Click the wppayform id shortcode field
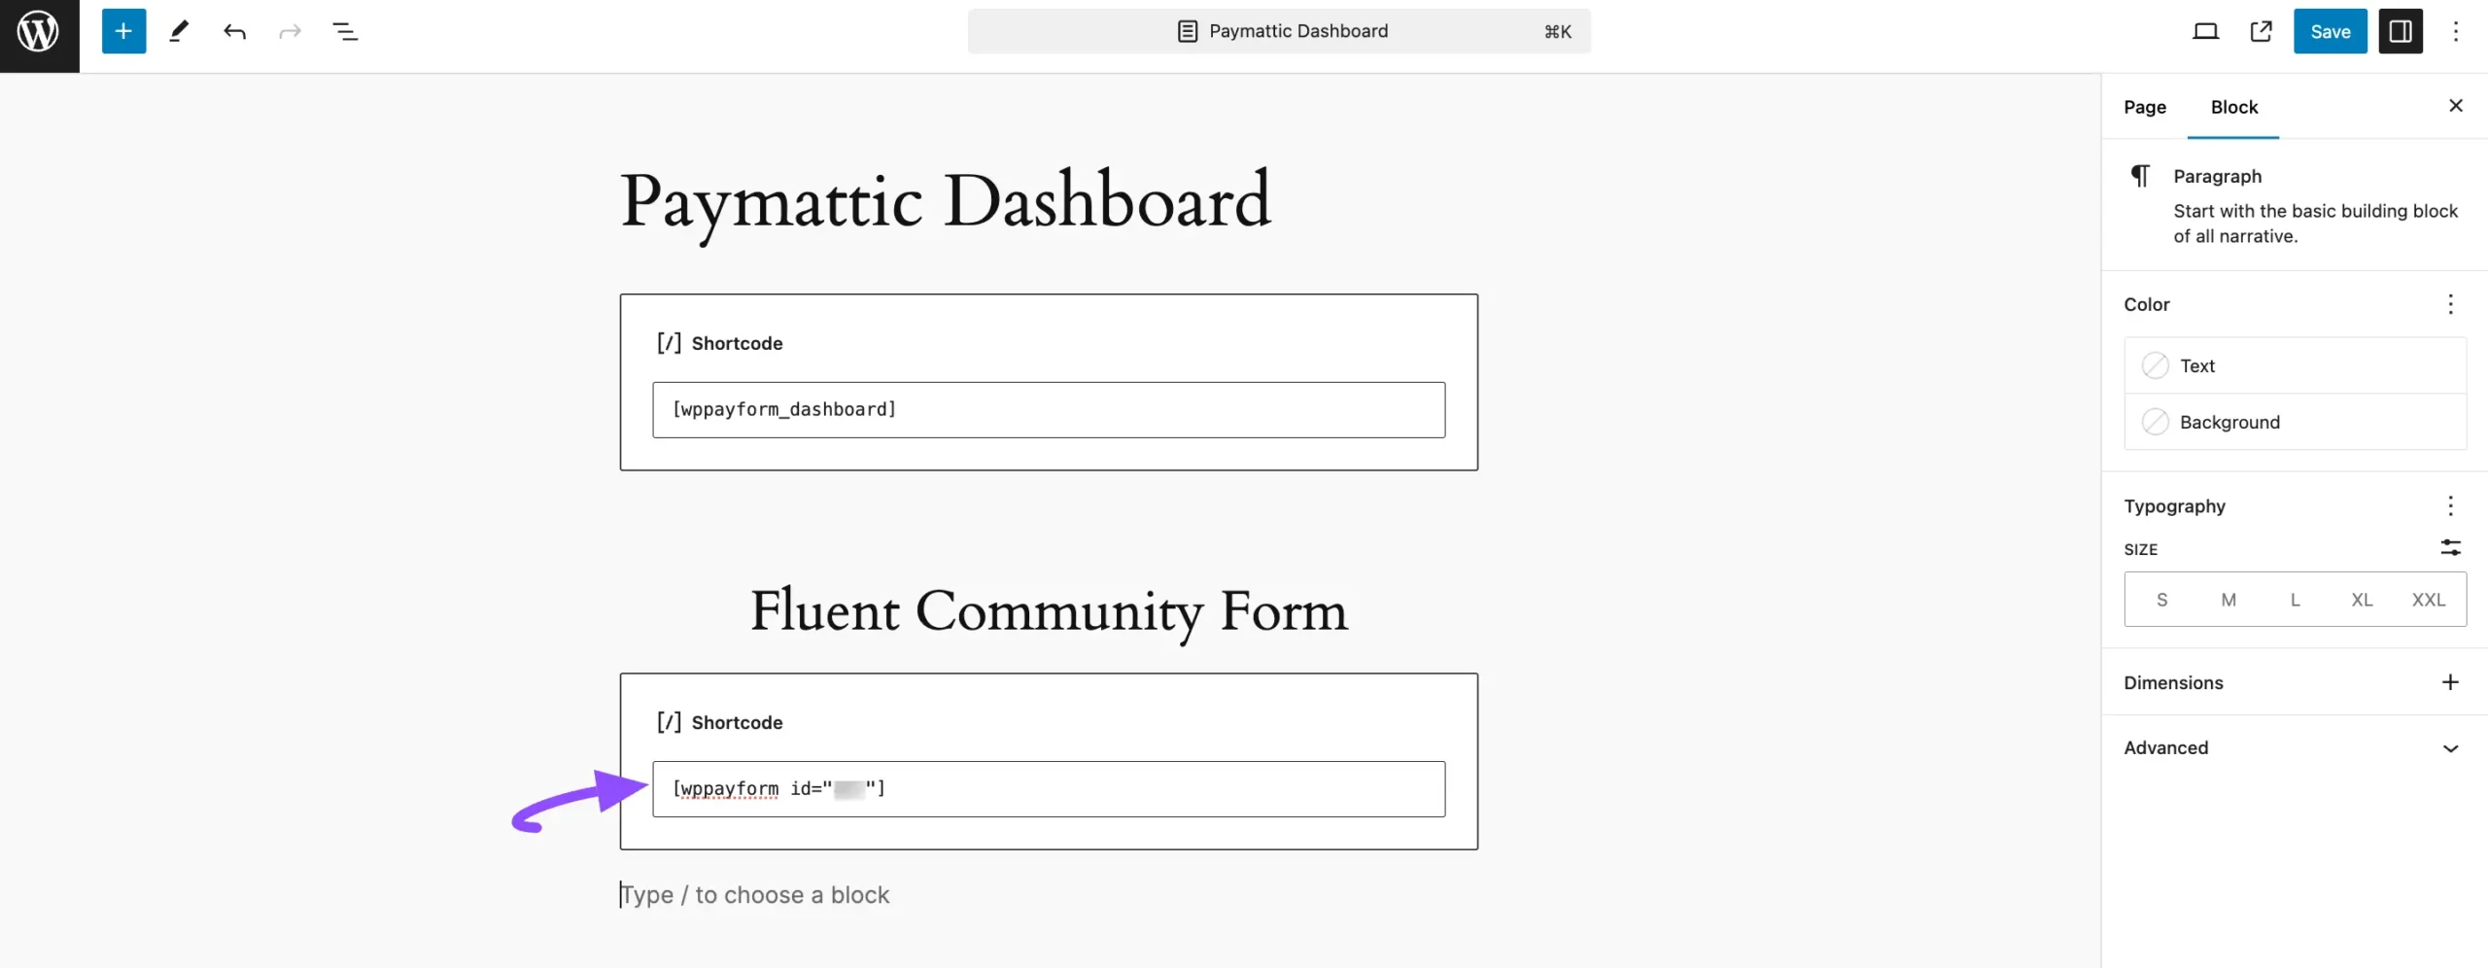Screen dimensions: 2488x968 tap(1048, 789)
